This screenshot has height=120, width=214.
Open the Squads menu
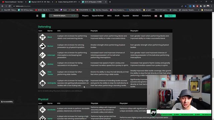pos(126,16)
